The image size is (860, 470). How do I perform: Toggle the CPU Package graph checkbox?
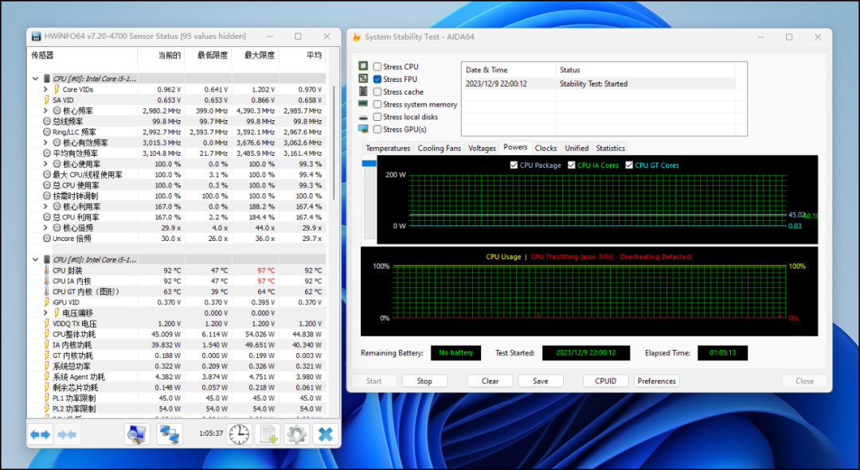point(514,165)
